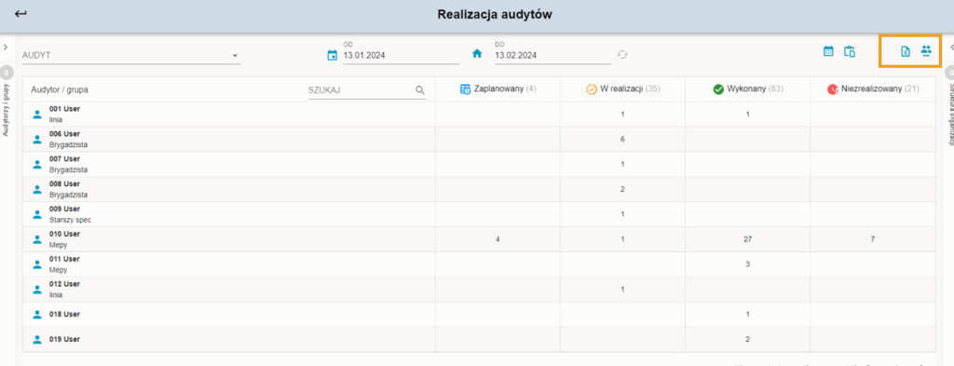
Task: Select the Niezrealizowany column header
Action: [873, 89]
